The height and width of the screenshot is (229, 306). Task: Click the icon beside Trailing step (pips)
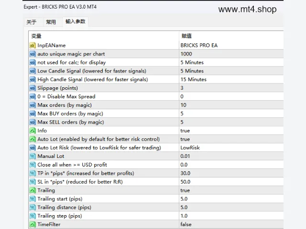click(33, 216)
